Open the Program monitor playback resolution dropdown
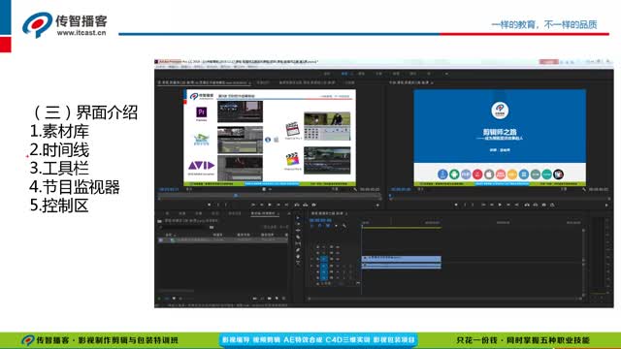This screenshot has height=349, width=621. pyautogui.click(x=564, y=189)
